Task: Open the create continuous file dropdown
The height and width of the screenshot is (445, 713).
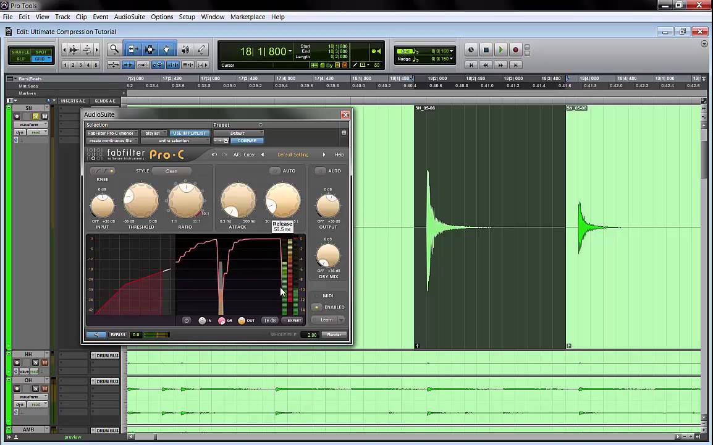Action: (x=112, y=140)
